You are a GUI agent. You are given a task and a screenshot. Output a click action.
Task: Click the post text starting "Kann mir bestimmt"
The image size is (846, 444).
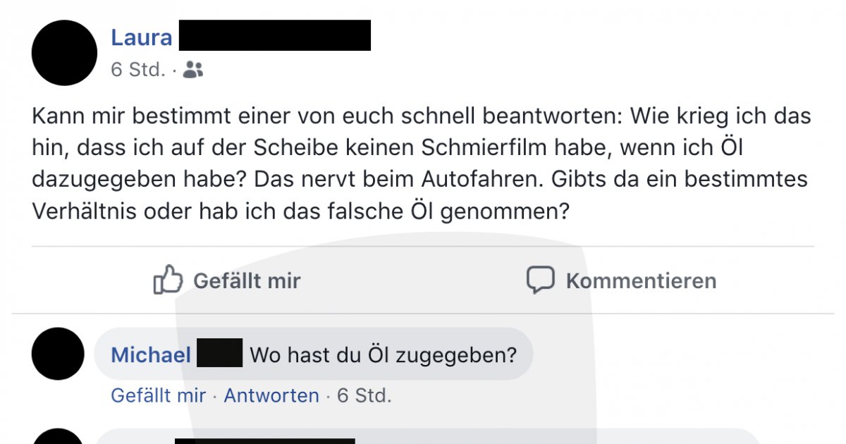tap(422, 164)
